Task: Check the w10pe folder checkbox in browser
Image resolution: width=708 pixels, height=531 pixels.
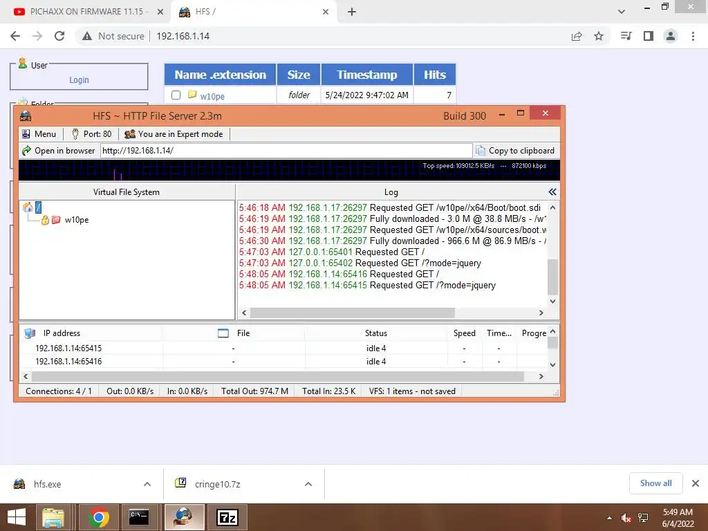Action: 176,95
